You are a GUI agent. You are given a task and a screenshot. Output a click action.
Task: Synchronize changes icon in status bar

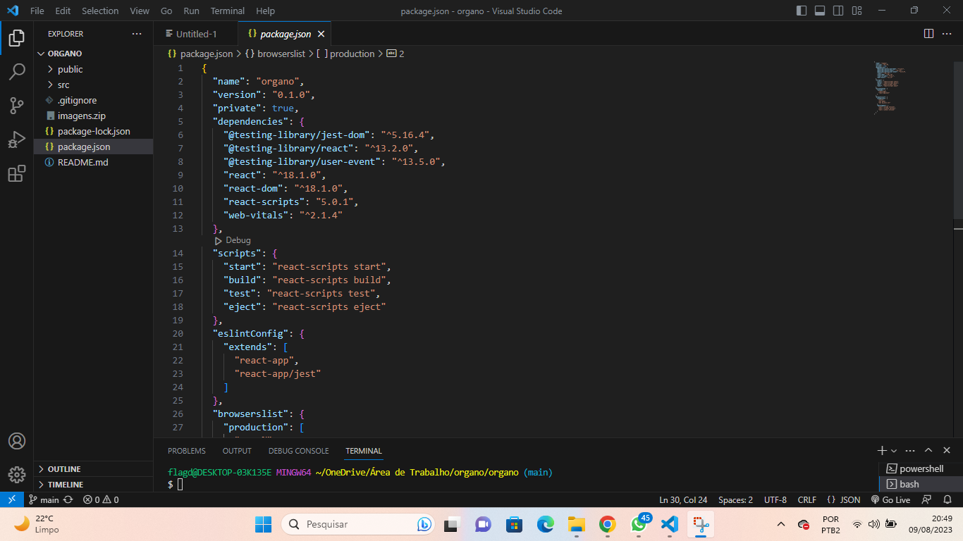point(68,499)
